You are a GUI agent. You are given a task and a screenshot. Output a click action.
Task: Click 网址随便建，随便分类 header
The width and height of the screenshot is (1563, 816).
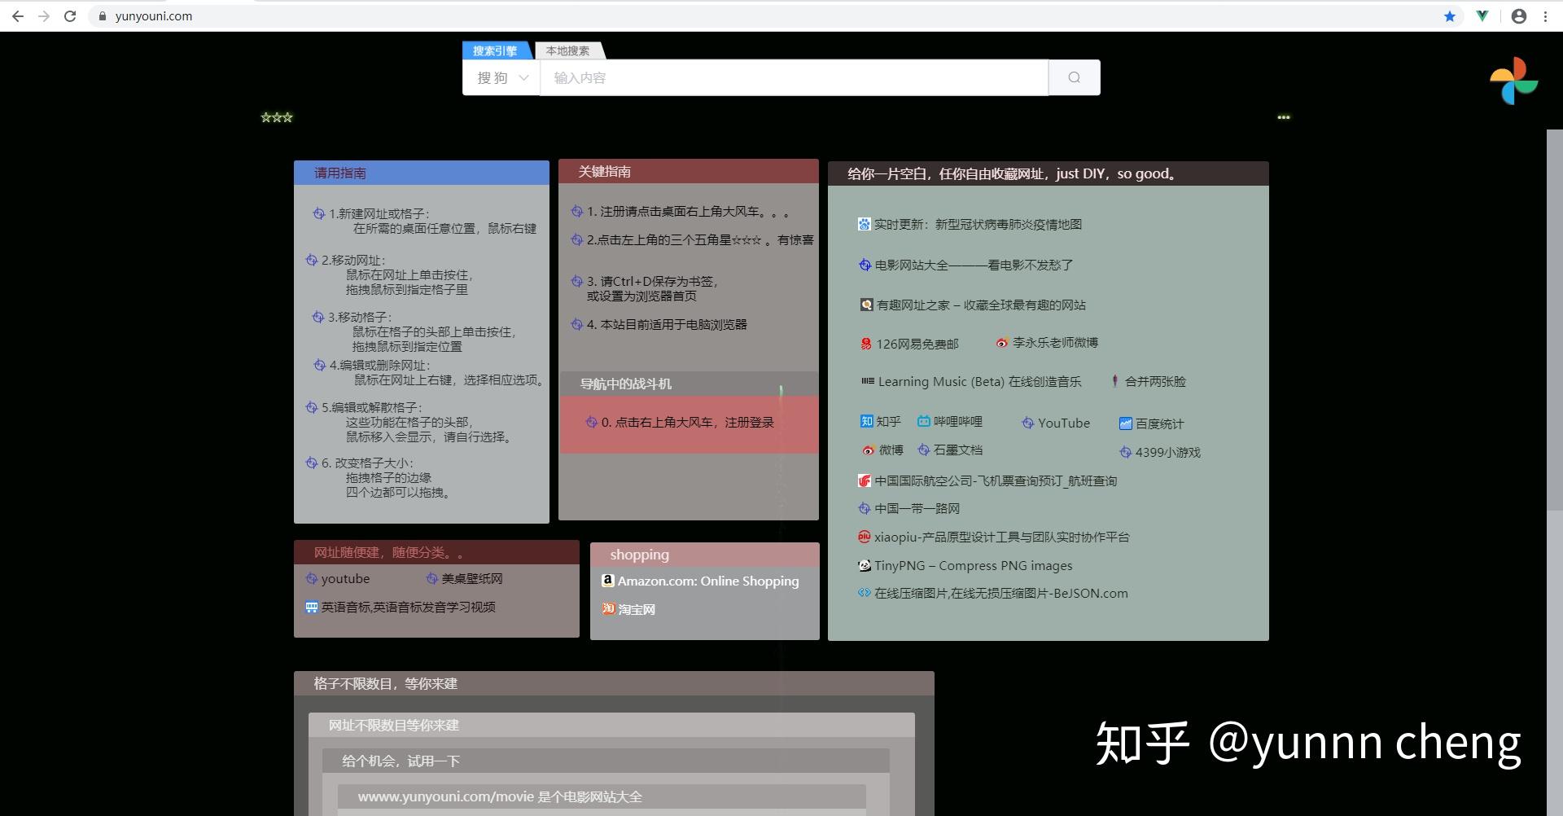point(436,552)
